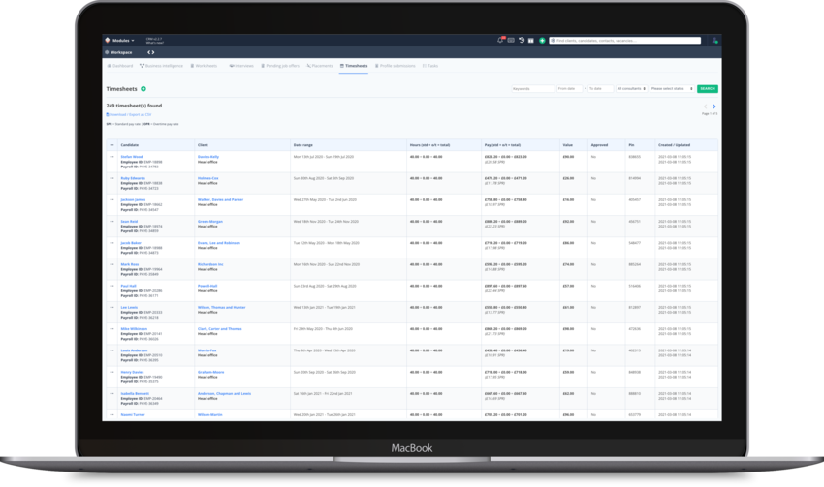The image size is (824, 487).
Task: Open row actions menu for Lee Lewis
Action: pyautogui.click(x=111, y=307)
